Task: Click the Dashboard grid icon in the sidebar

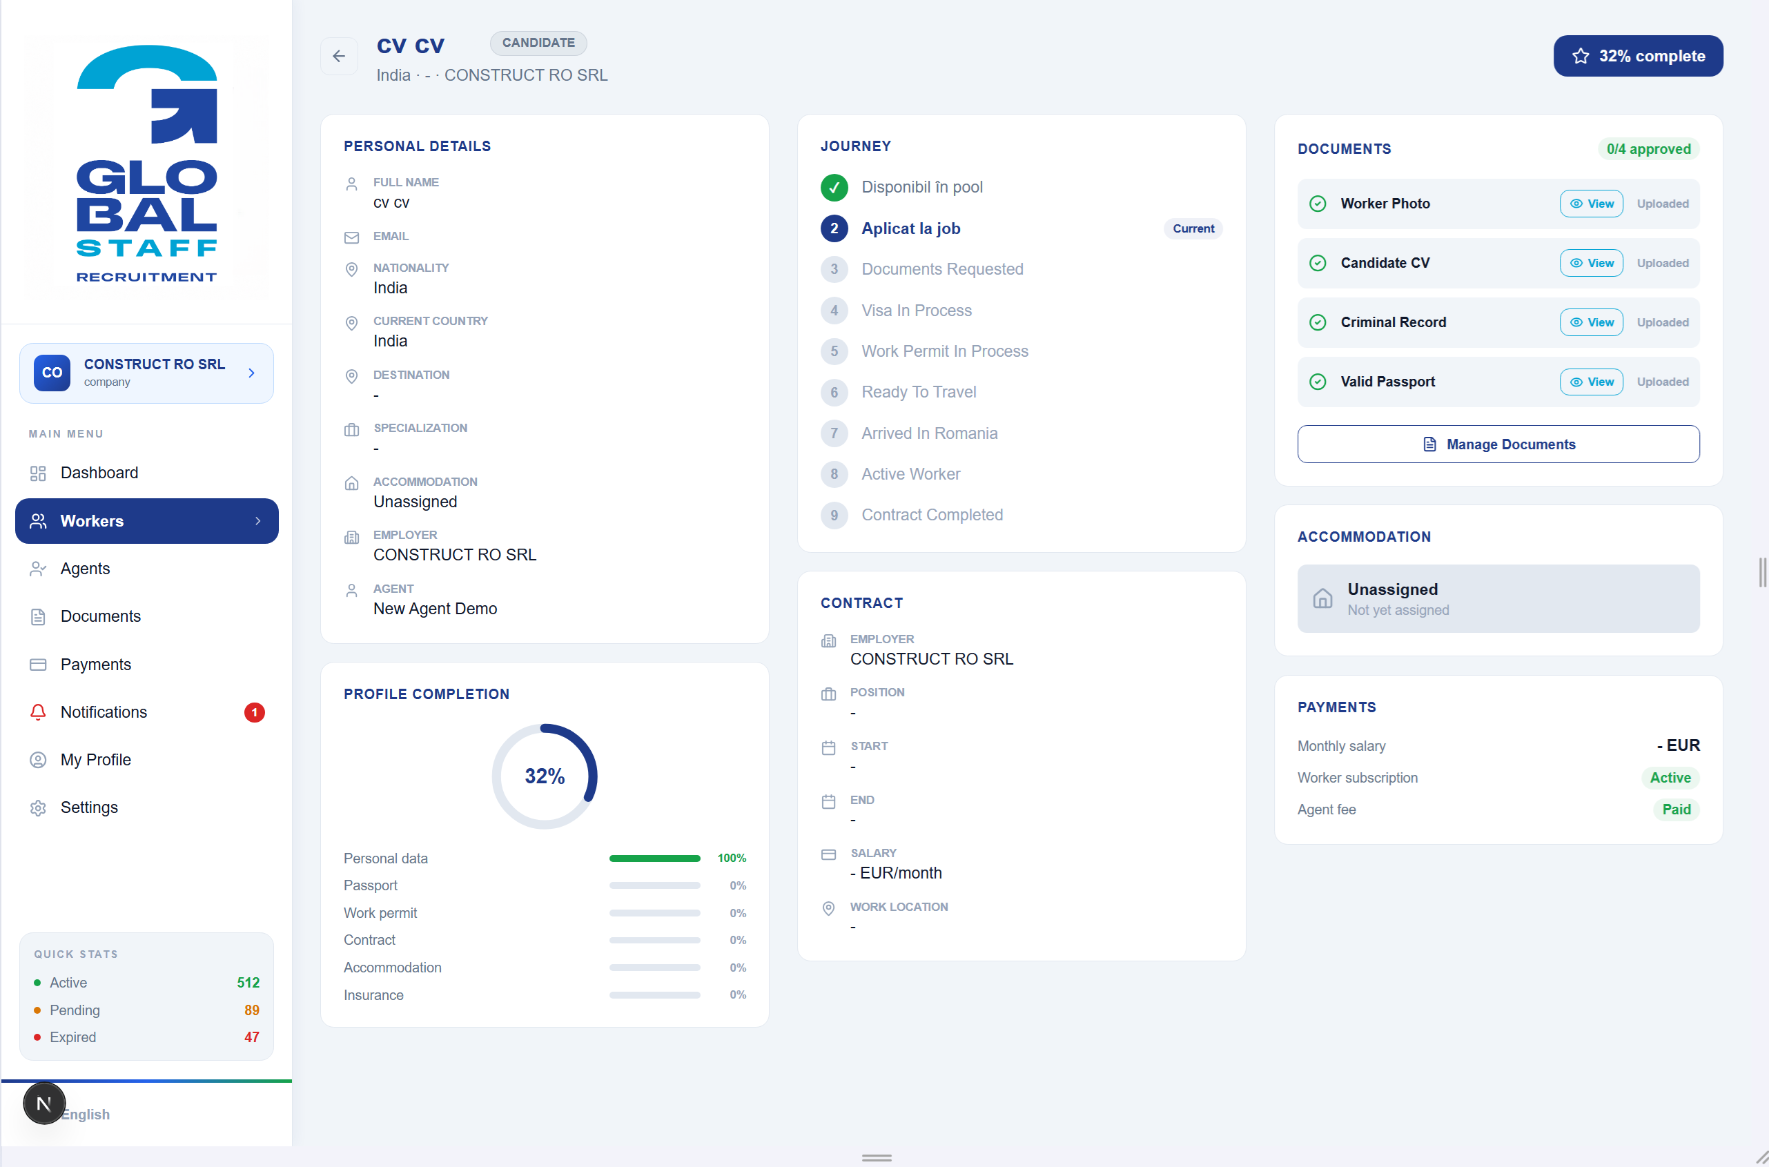Action: tap(38, 473)
